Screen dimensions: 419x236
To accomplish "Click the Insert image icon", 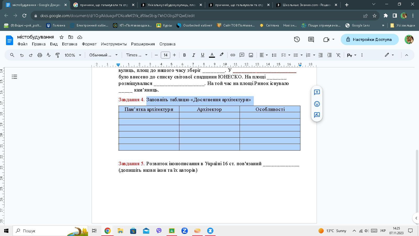I will pyautogui.click(x=251, y=55).
